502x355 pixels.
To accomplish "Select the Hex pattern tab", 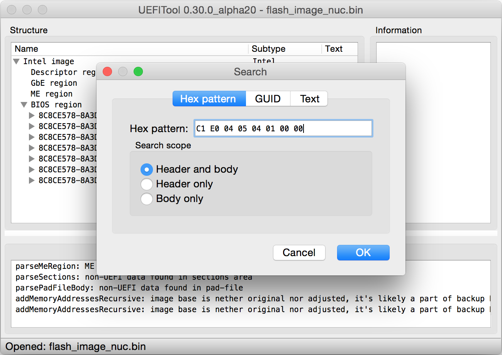I will [209, 99].
